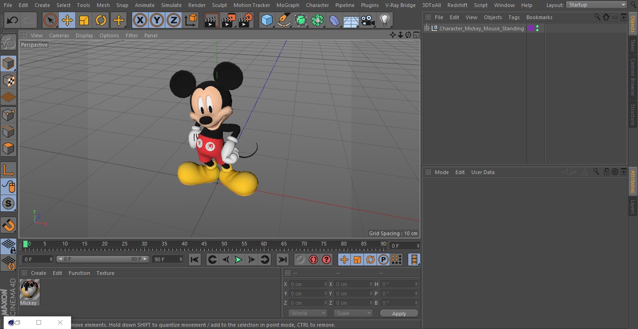Add Subdivision Surface generator
638x329 pixels.
pos(301,20)
